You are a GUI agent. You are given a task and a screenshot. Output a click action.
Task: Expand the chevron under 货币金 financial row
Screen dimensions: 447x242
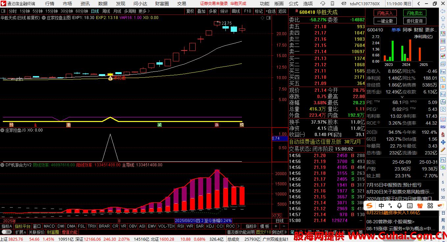coord(402,97)
